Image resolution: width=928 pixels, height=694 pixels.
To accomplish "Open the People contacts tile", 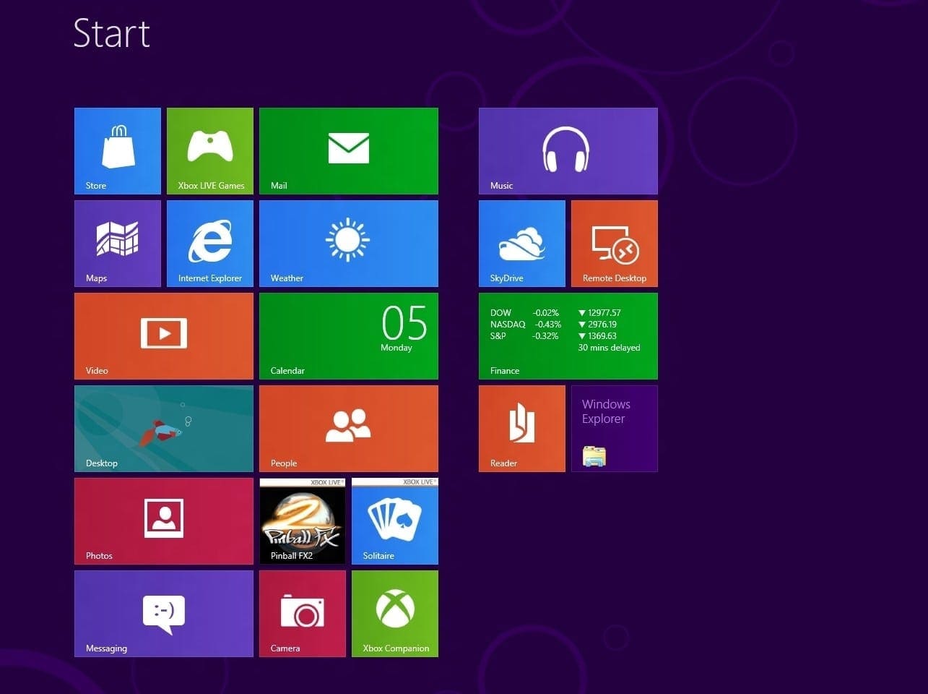I will [348, 428].
